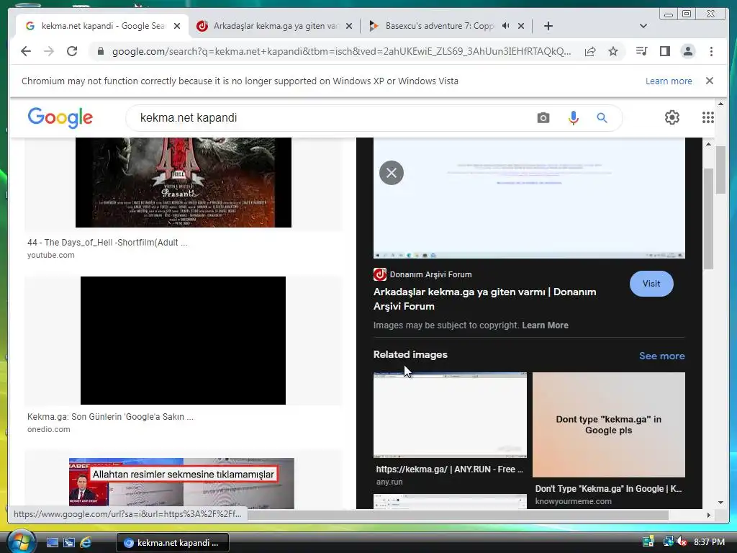View site information padlock icon
The width and height of the screenshot is (737, 553).
pos(100,51)
